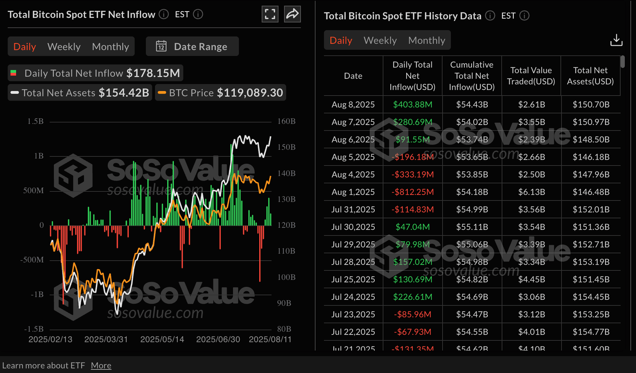Click the calendar icon in Date Range
The width and height of the screenshot is (636, 373).
click(161, 46)
